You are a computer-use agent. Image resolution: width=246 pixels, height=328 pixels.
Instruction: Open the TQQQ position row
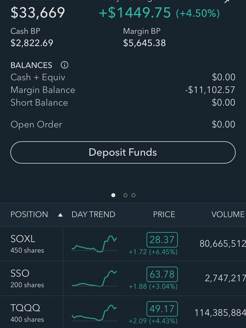[27, 313]
